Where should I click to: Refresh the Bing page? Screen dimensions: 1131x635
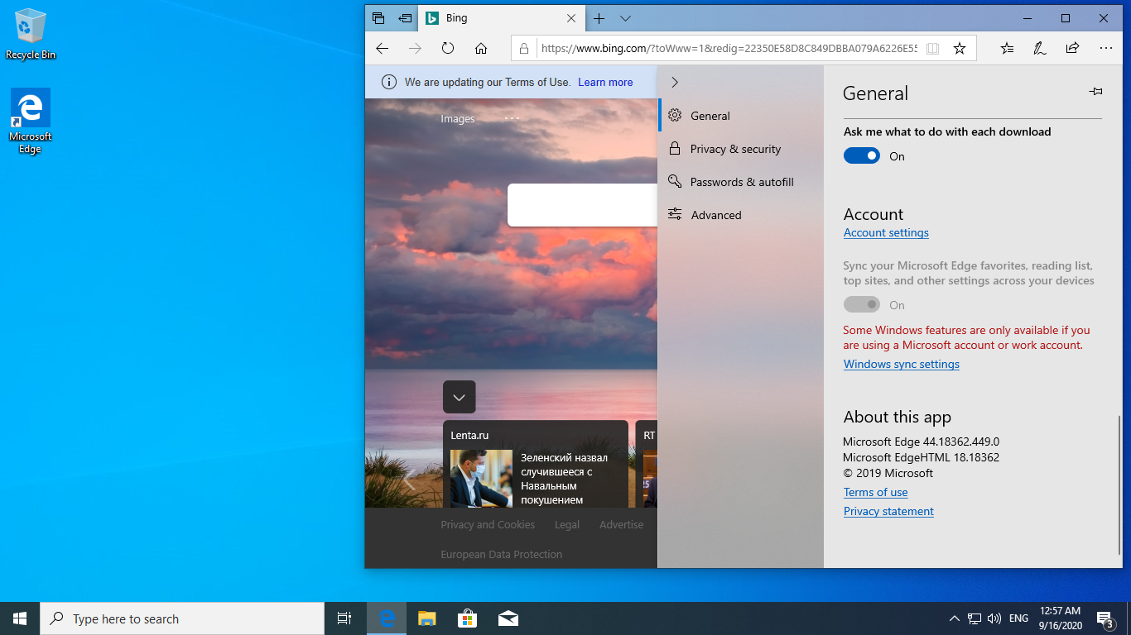pos(448,49)
